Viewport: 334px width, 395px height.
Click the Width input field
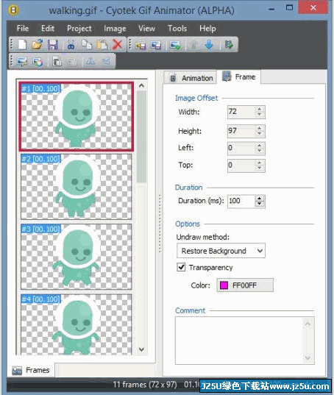(241, 112)
